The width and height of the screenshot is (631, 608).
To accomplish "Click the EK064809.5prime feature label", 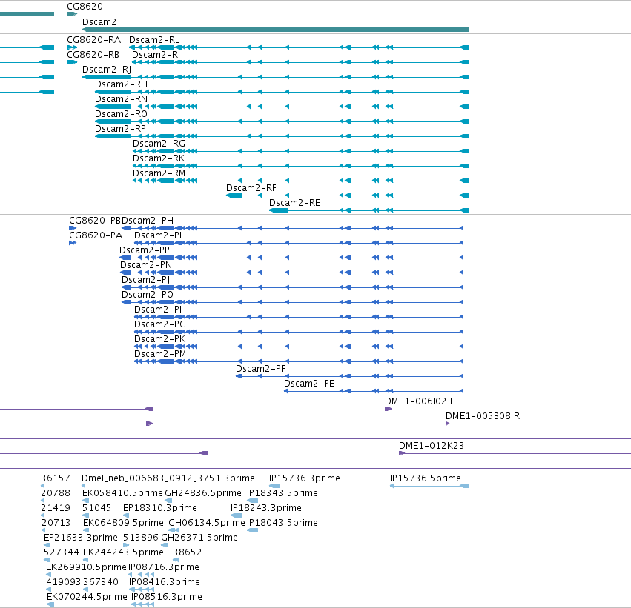I will point(124,523).
